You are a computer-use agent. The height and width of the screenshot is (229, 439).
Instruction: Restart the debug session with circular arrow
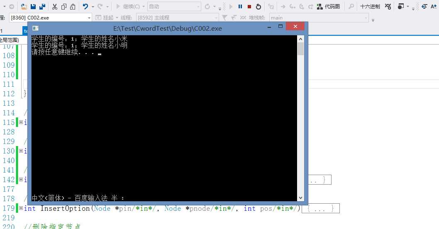pos(259,7)
